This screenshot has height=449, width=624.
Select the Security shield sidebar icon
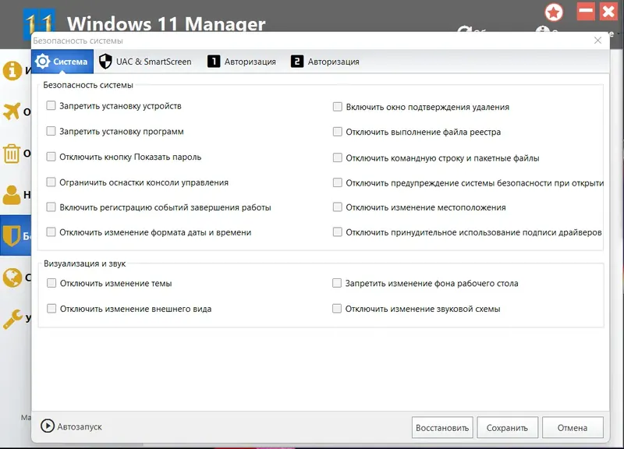(12, 236)
